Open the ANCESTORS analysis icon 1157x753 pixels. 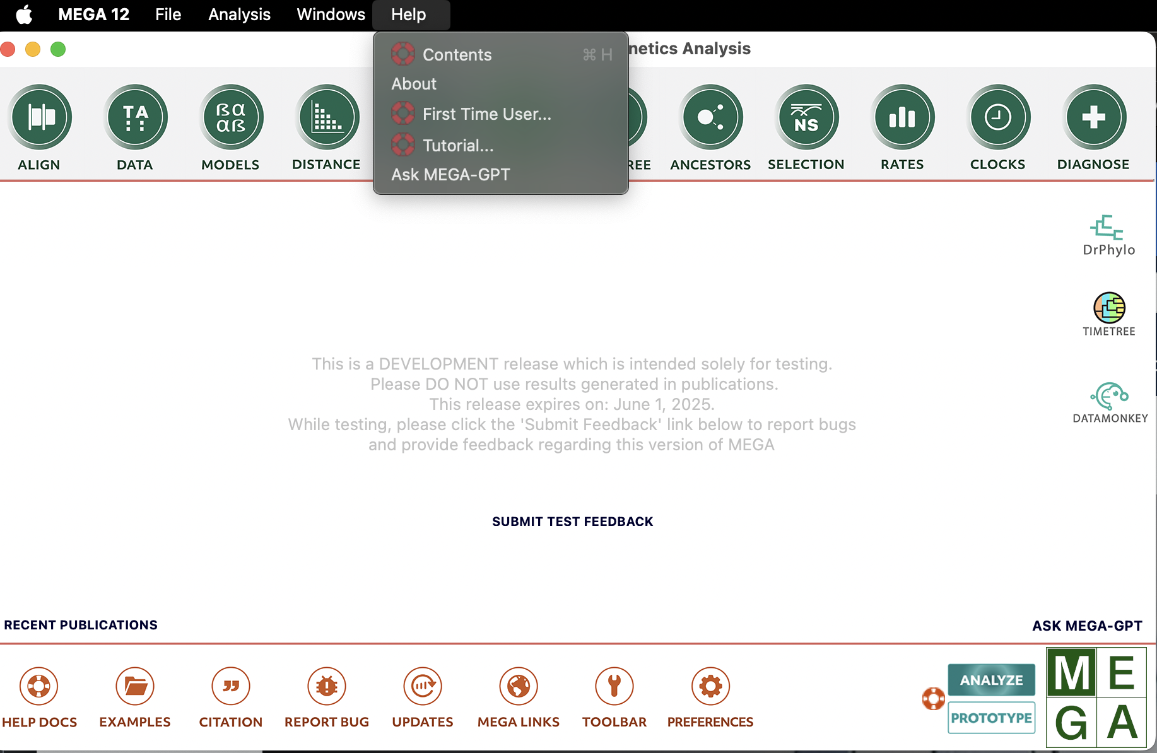click(711, 117)
